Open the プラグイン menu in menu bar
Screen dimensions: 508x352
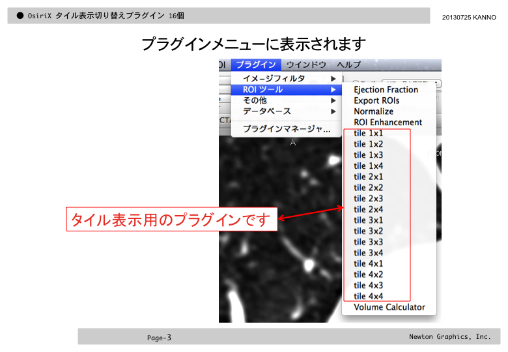coord(256,65)
